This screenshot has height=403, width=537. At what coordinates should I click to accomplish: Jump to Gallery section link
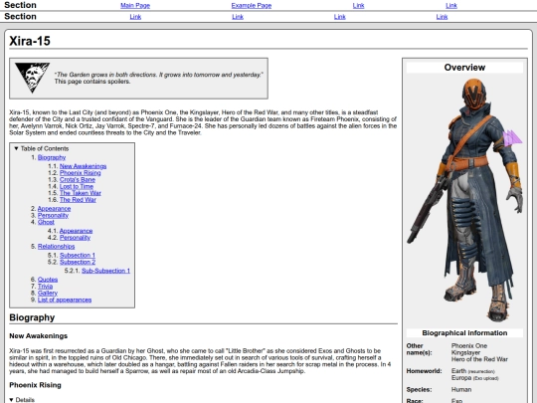[48, 293]
